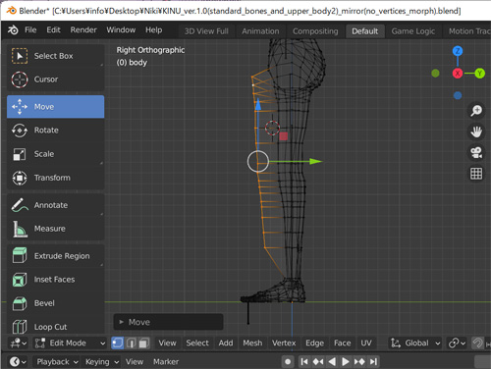Play animation in reverse

tap(332, 362)
